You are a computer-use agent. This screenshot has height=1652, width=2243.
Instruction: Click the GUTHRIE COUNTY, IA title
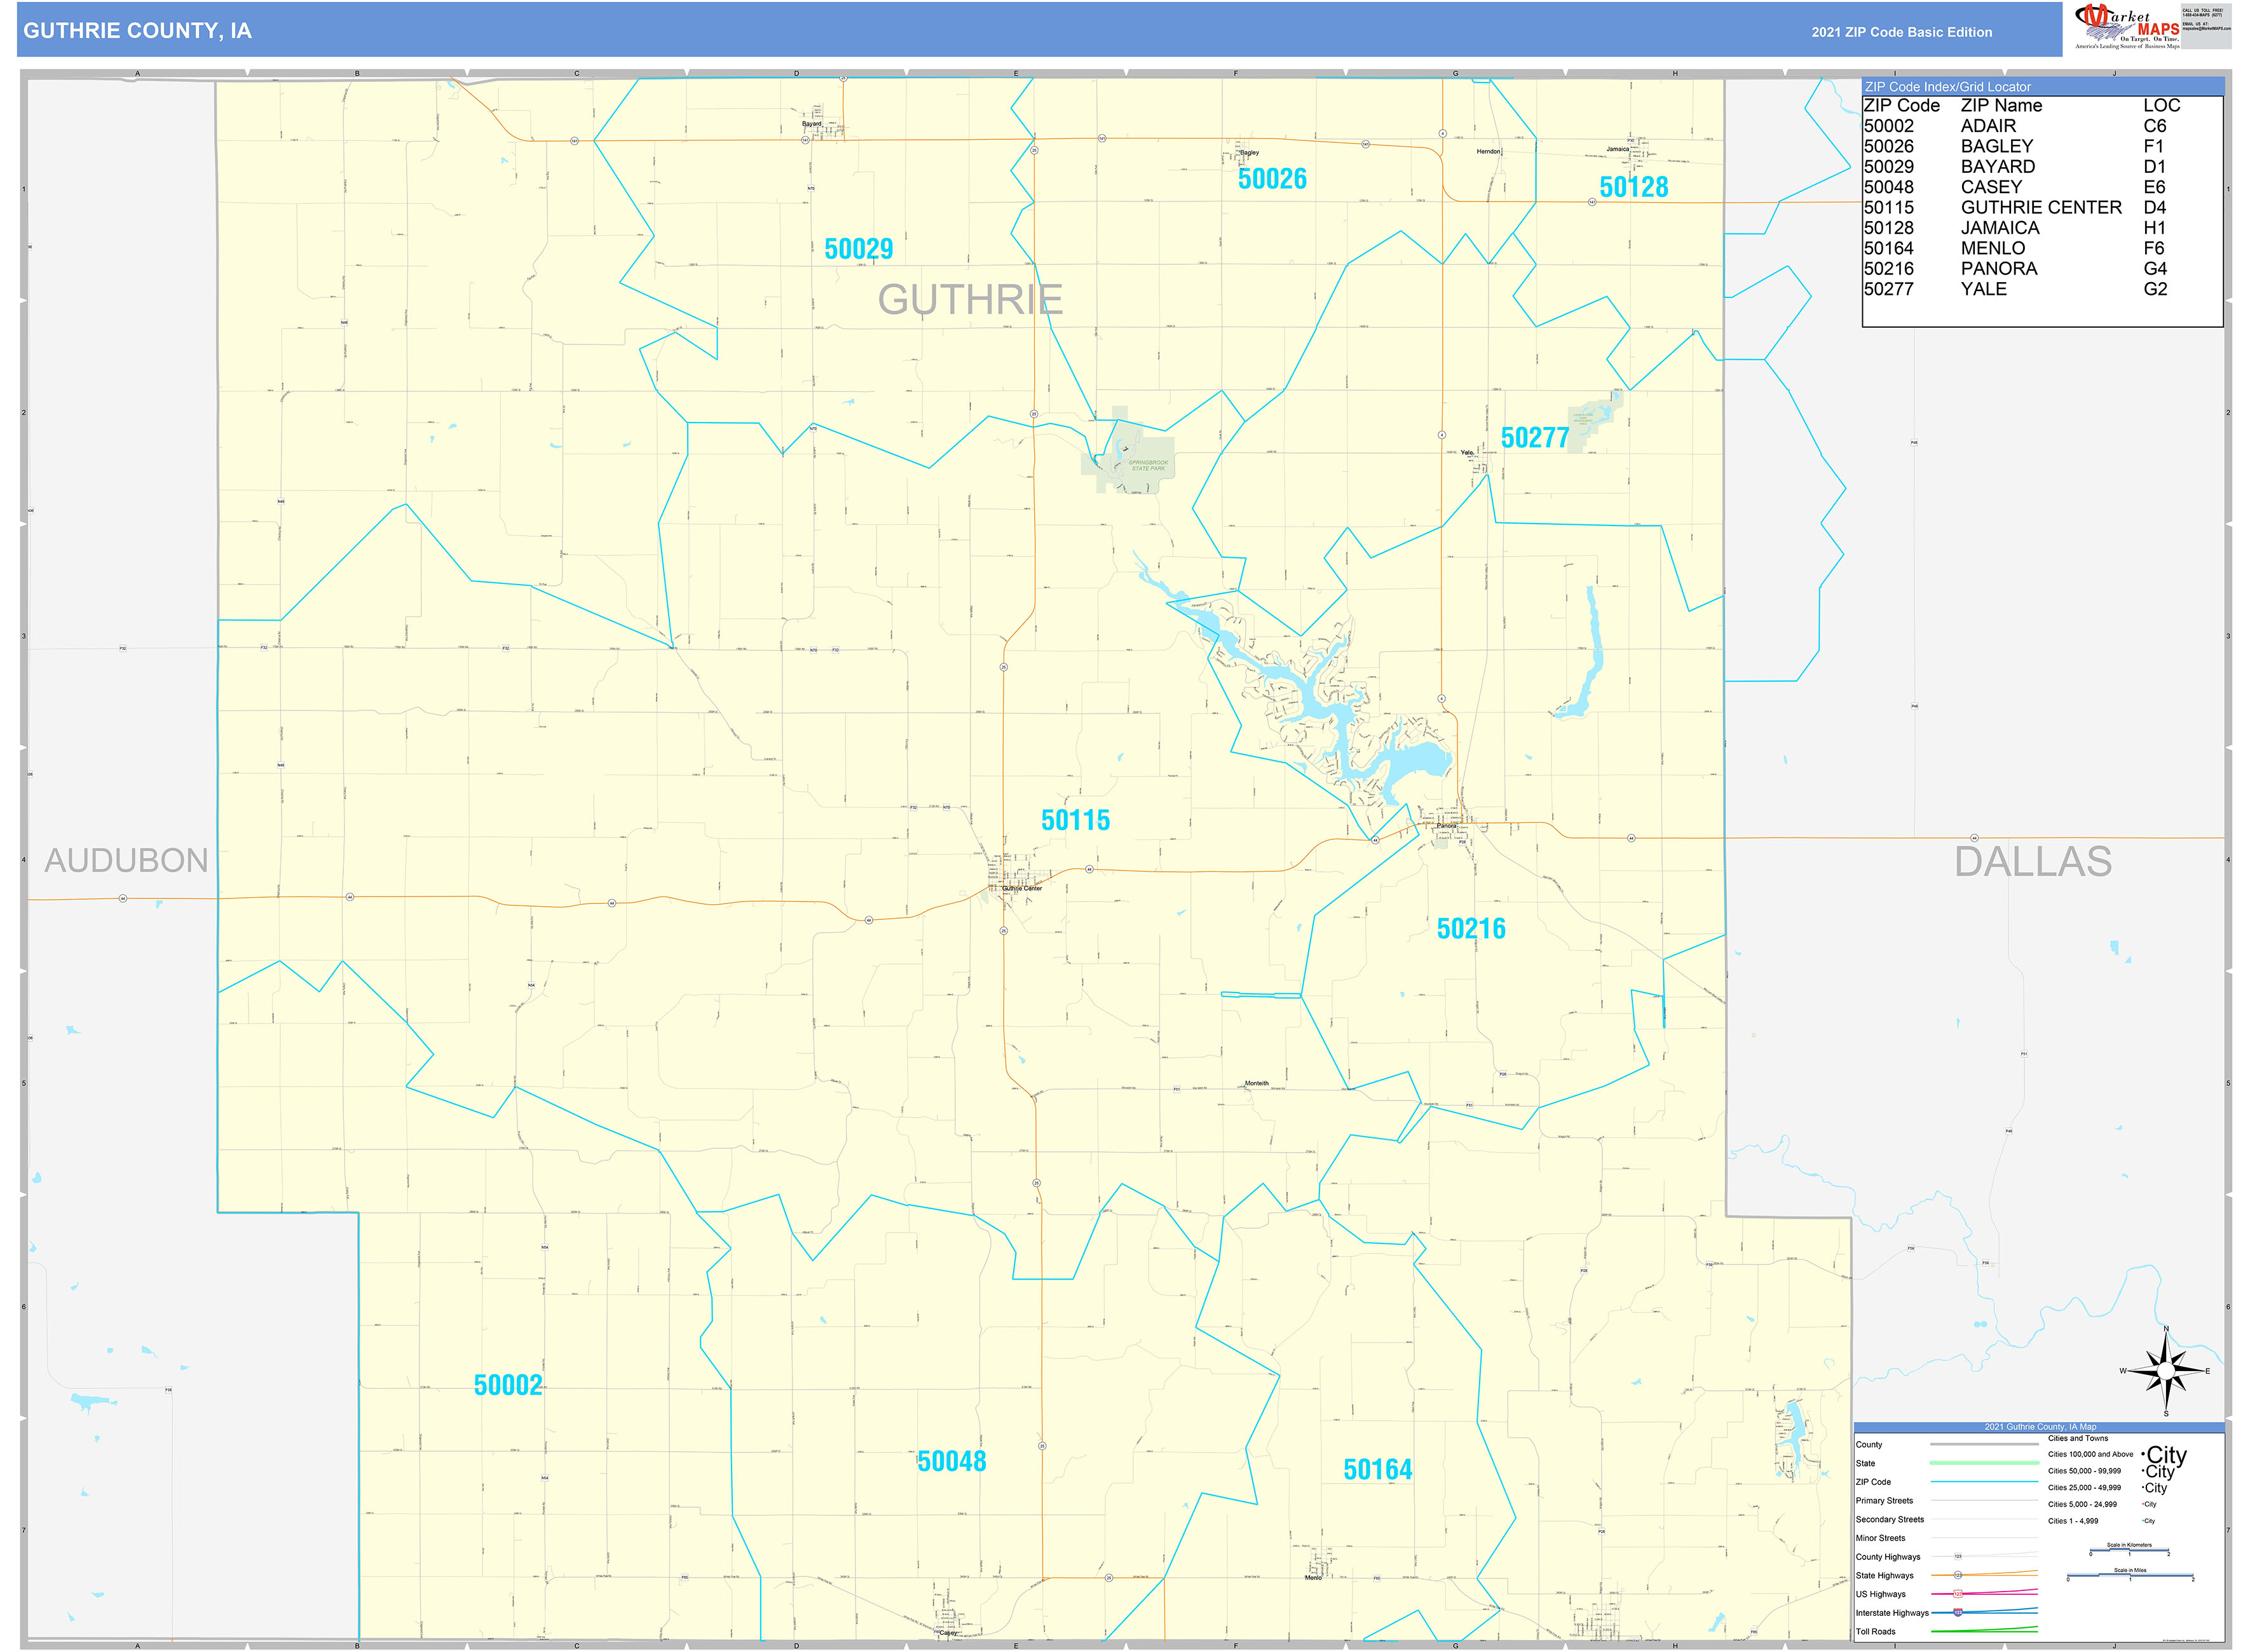(x=137, y=31)
